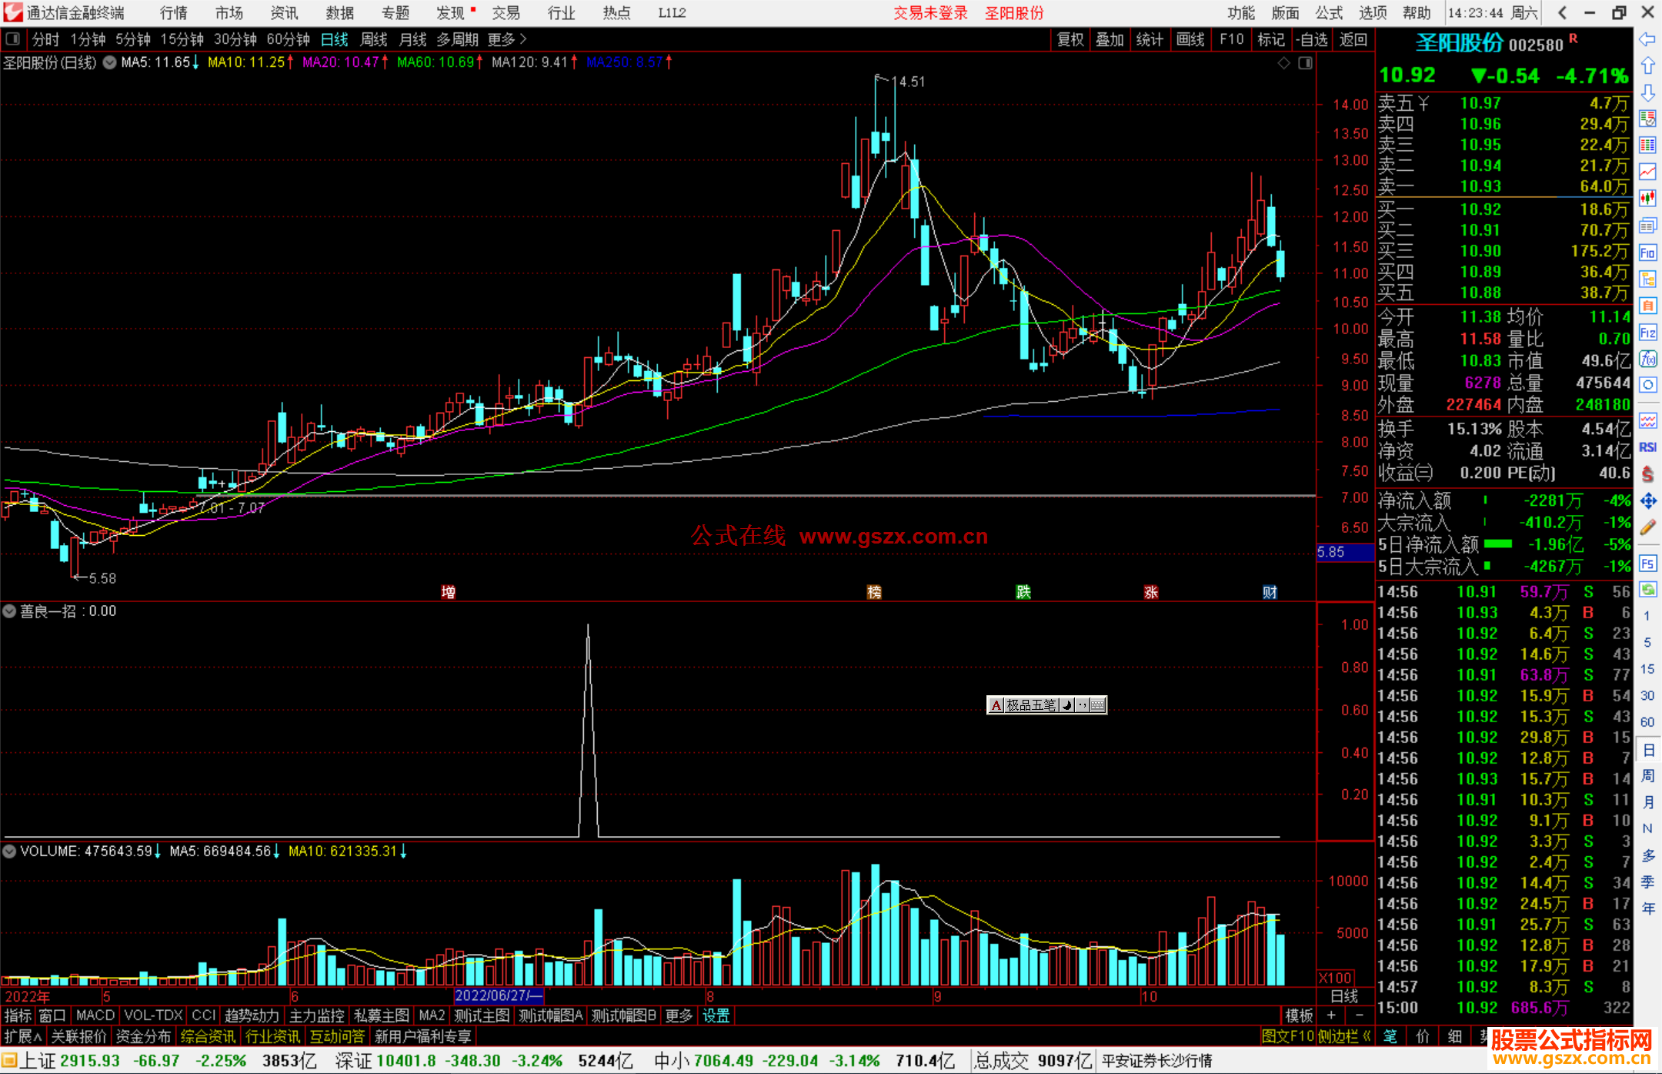Click the four-way move arrows sidebar icon
1662x1074 pixels.
[x=1647, y=501]
